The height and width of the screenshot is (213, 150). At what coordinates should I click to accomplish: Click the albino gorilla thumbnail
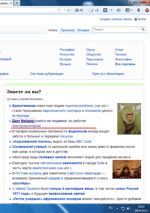129,119
